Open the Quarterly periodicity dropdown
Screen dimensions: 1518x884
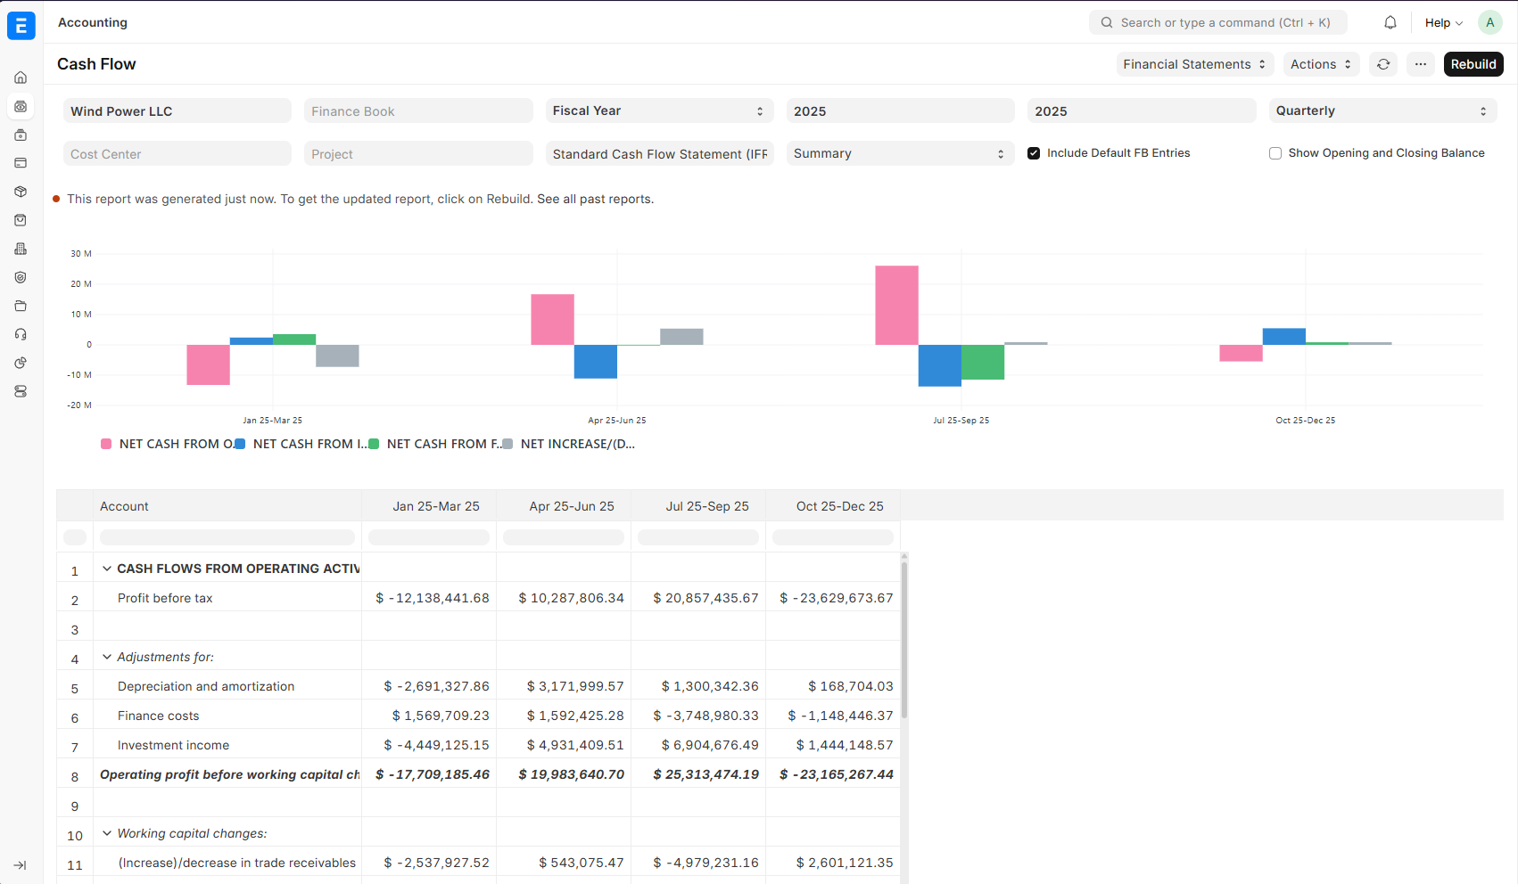tap(1380, 110)
